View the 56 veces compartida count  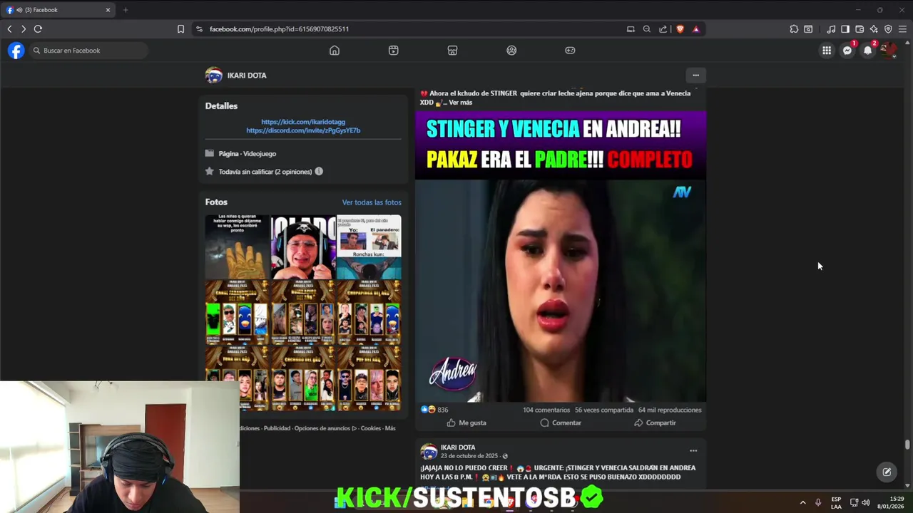tap(604, 410)
